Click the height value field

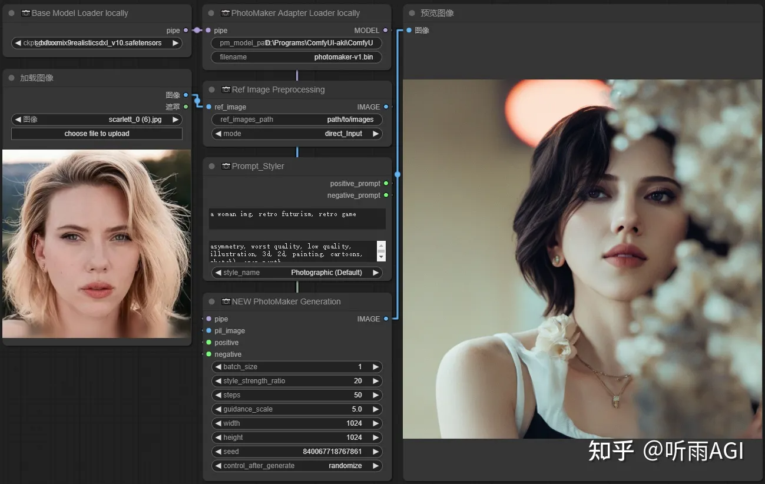[297, 437]
